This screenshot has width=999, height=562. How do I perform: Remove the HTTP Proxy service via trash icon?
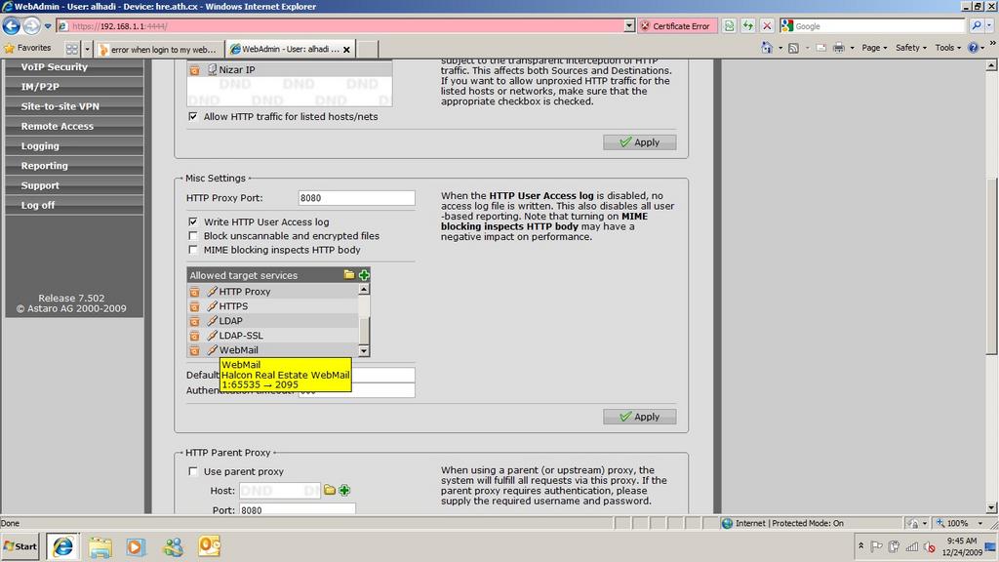[x=194, y=292]
